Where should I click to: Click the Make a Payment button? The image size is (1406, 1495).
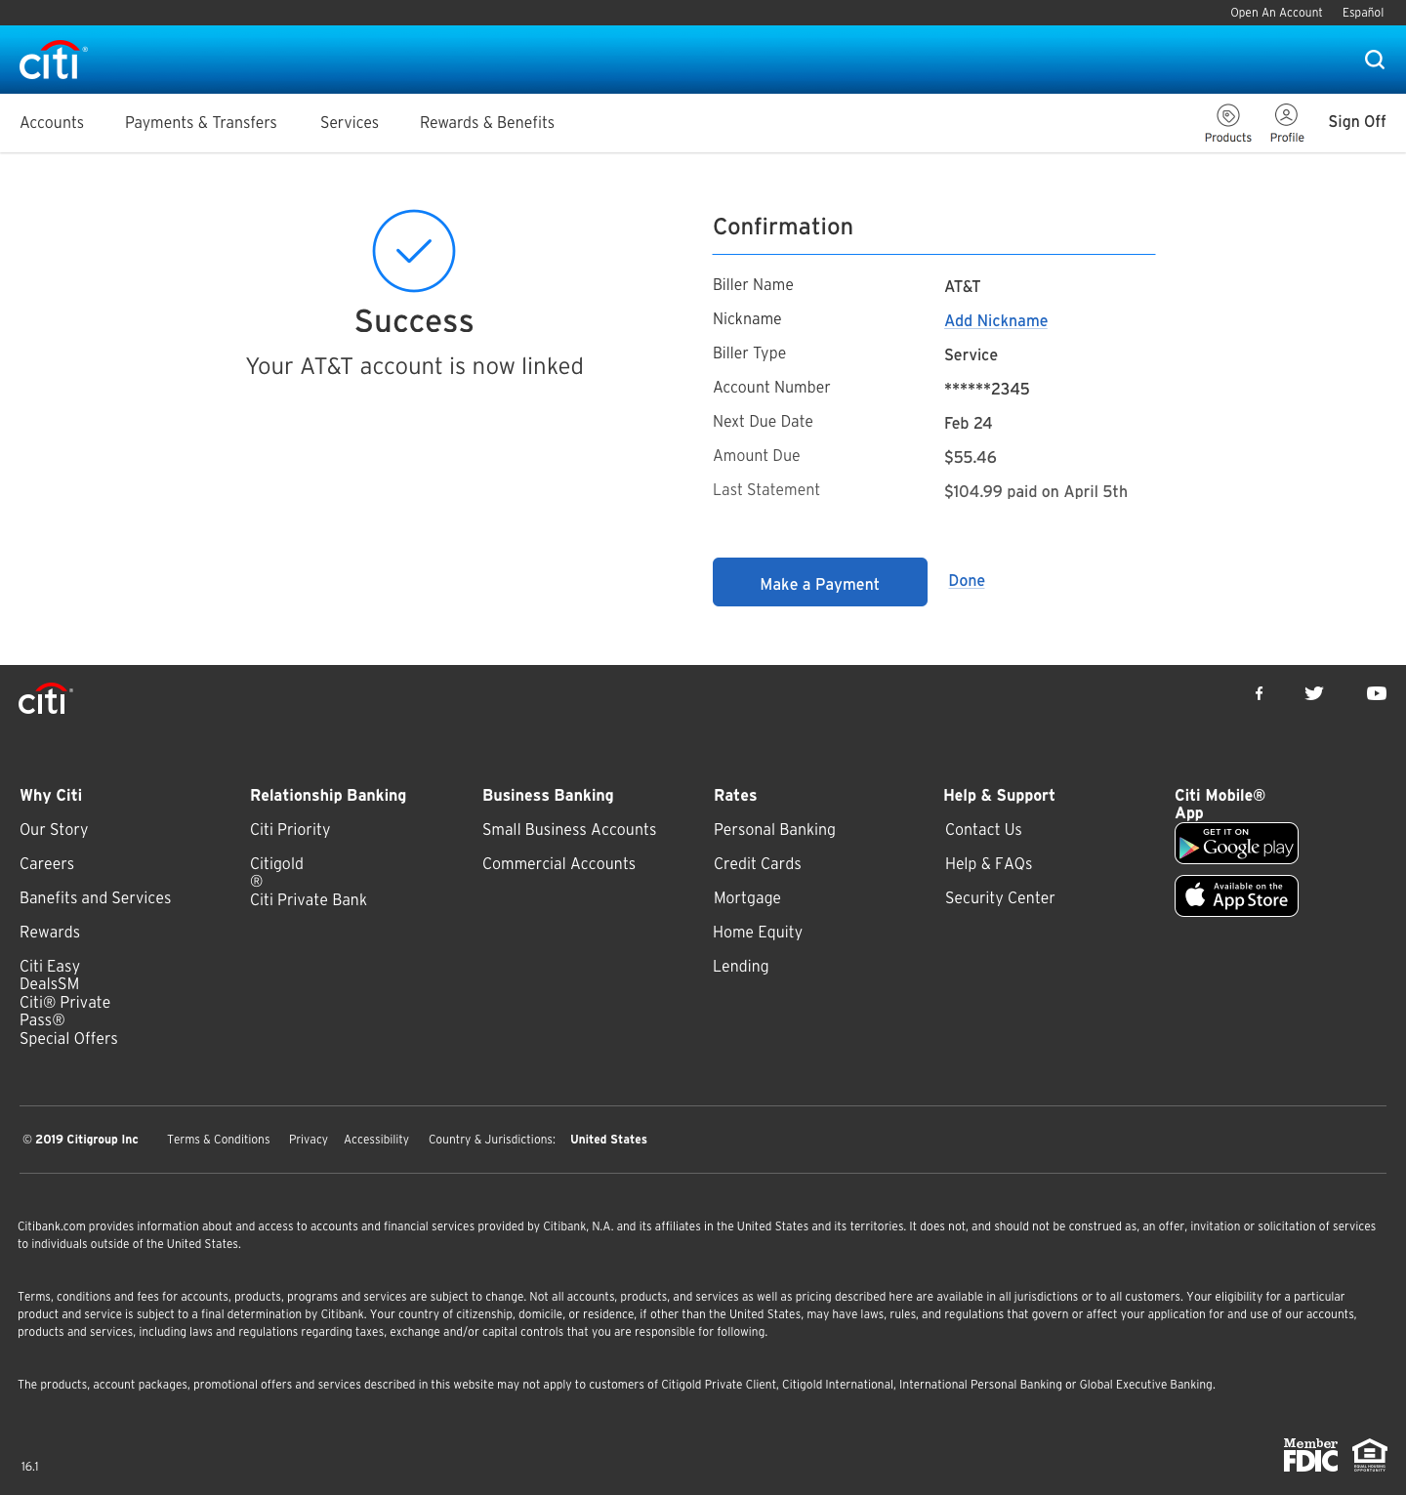click(820, 582)
